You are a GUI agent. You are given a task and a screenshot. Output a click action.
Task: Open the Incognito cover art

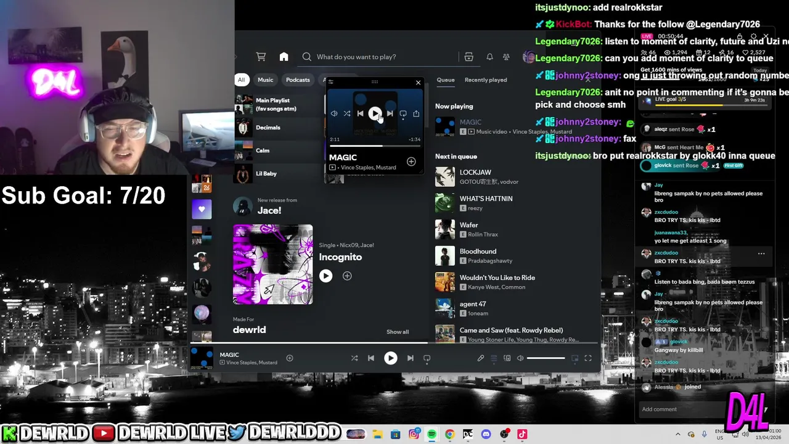(273, 265)
